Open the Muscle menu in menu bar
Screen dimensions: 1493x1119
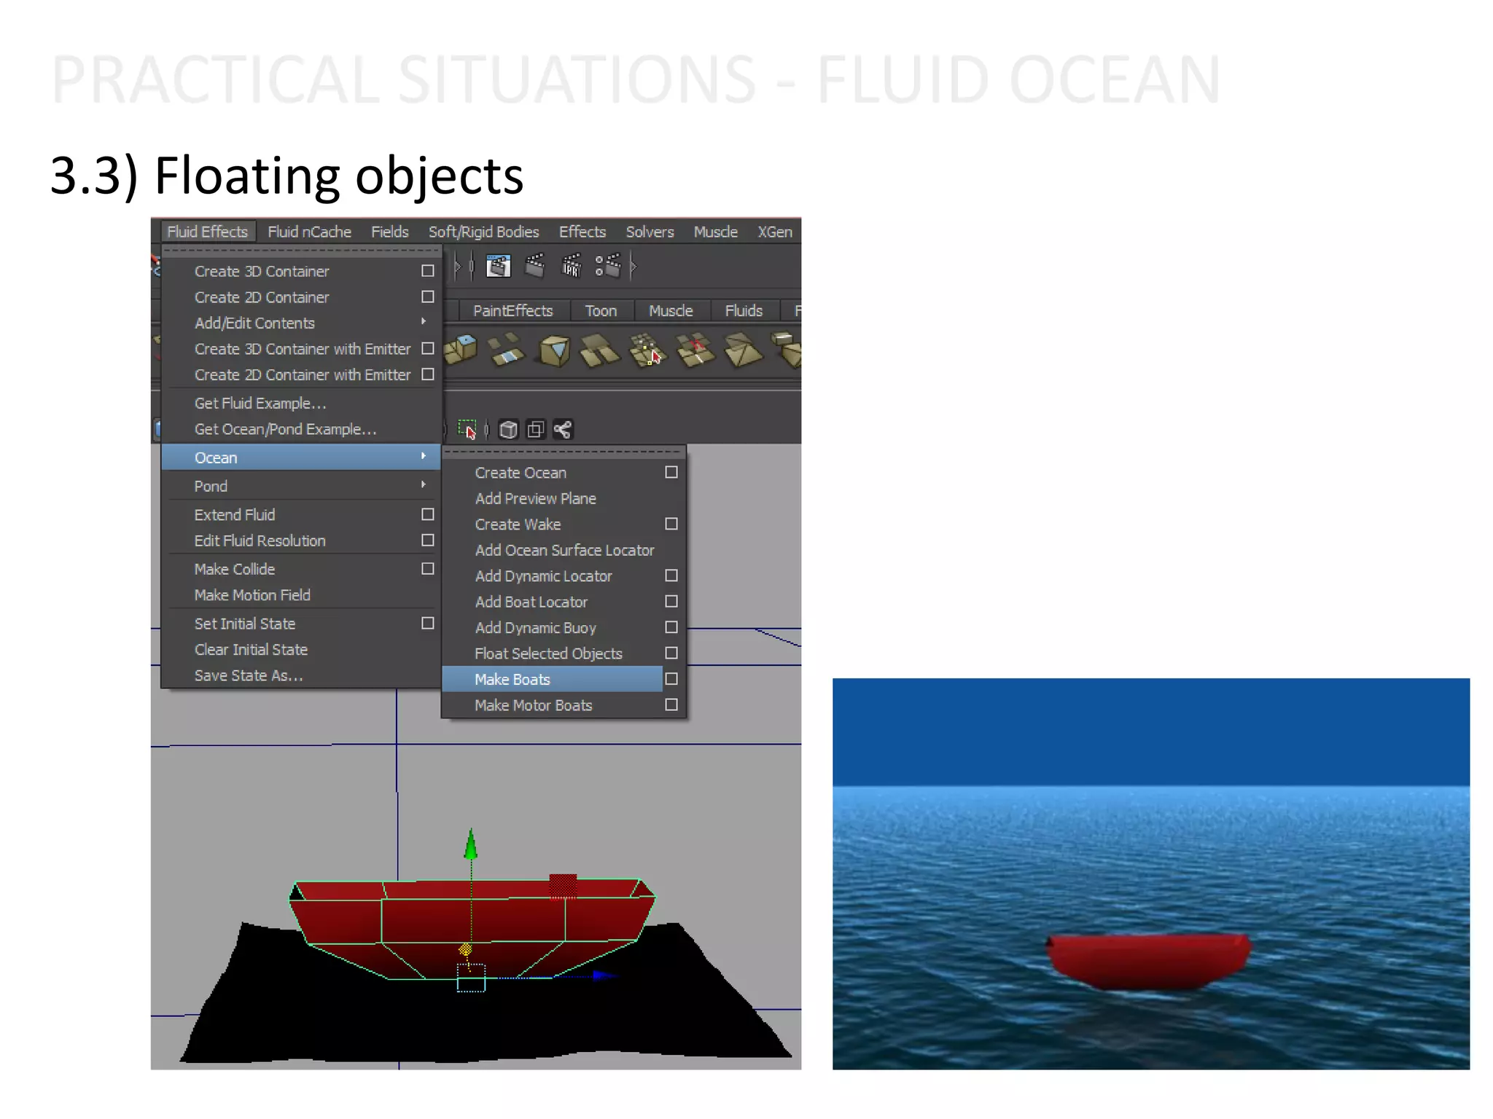(716, 232)
